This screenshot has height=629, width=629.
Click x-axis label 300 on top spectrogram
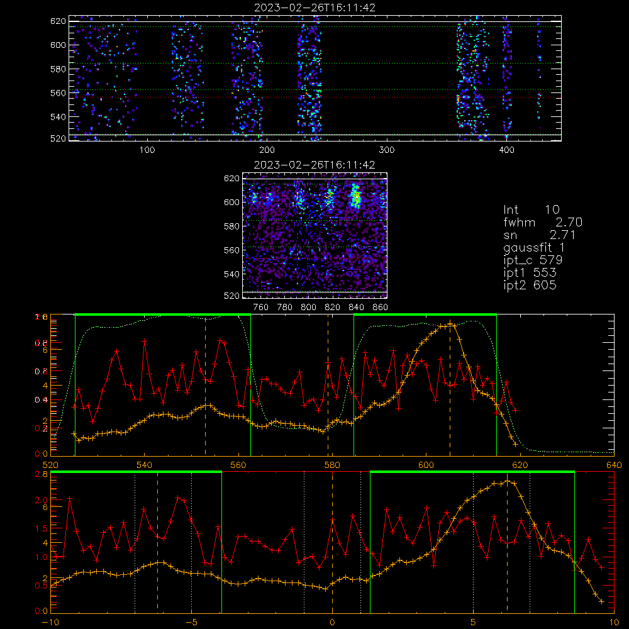(x=387, y=150)
